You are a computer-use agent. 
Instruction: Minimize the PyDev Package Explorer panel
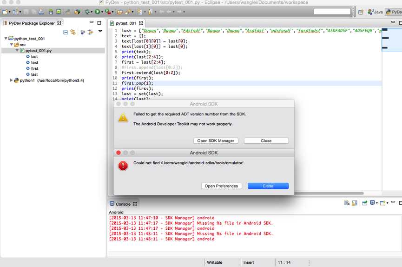click(92, 23)
